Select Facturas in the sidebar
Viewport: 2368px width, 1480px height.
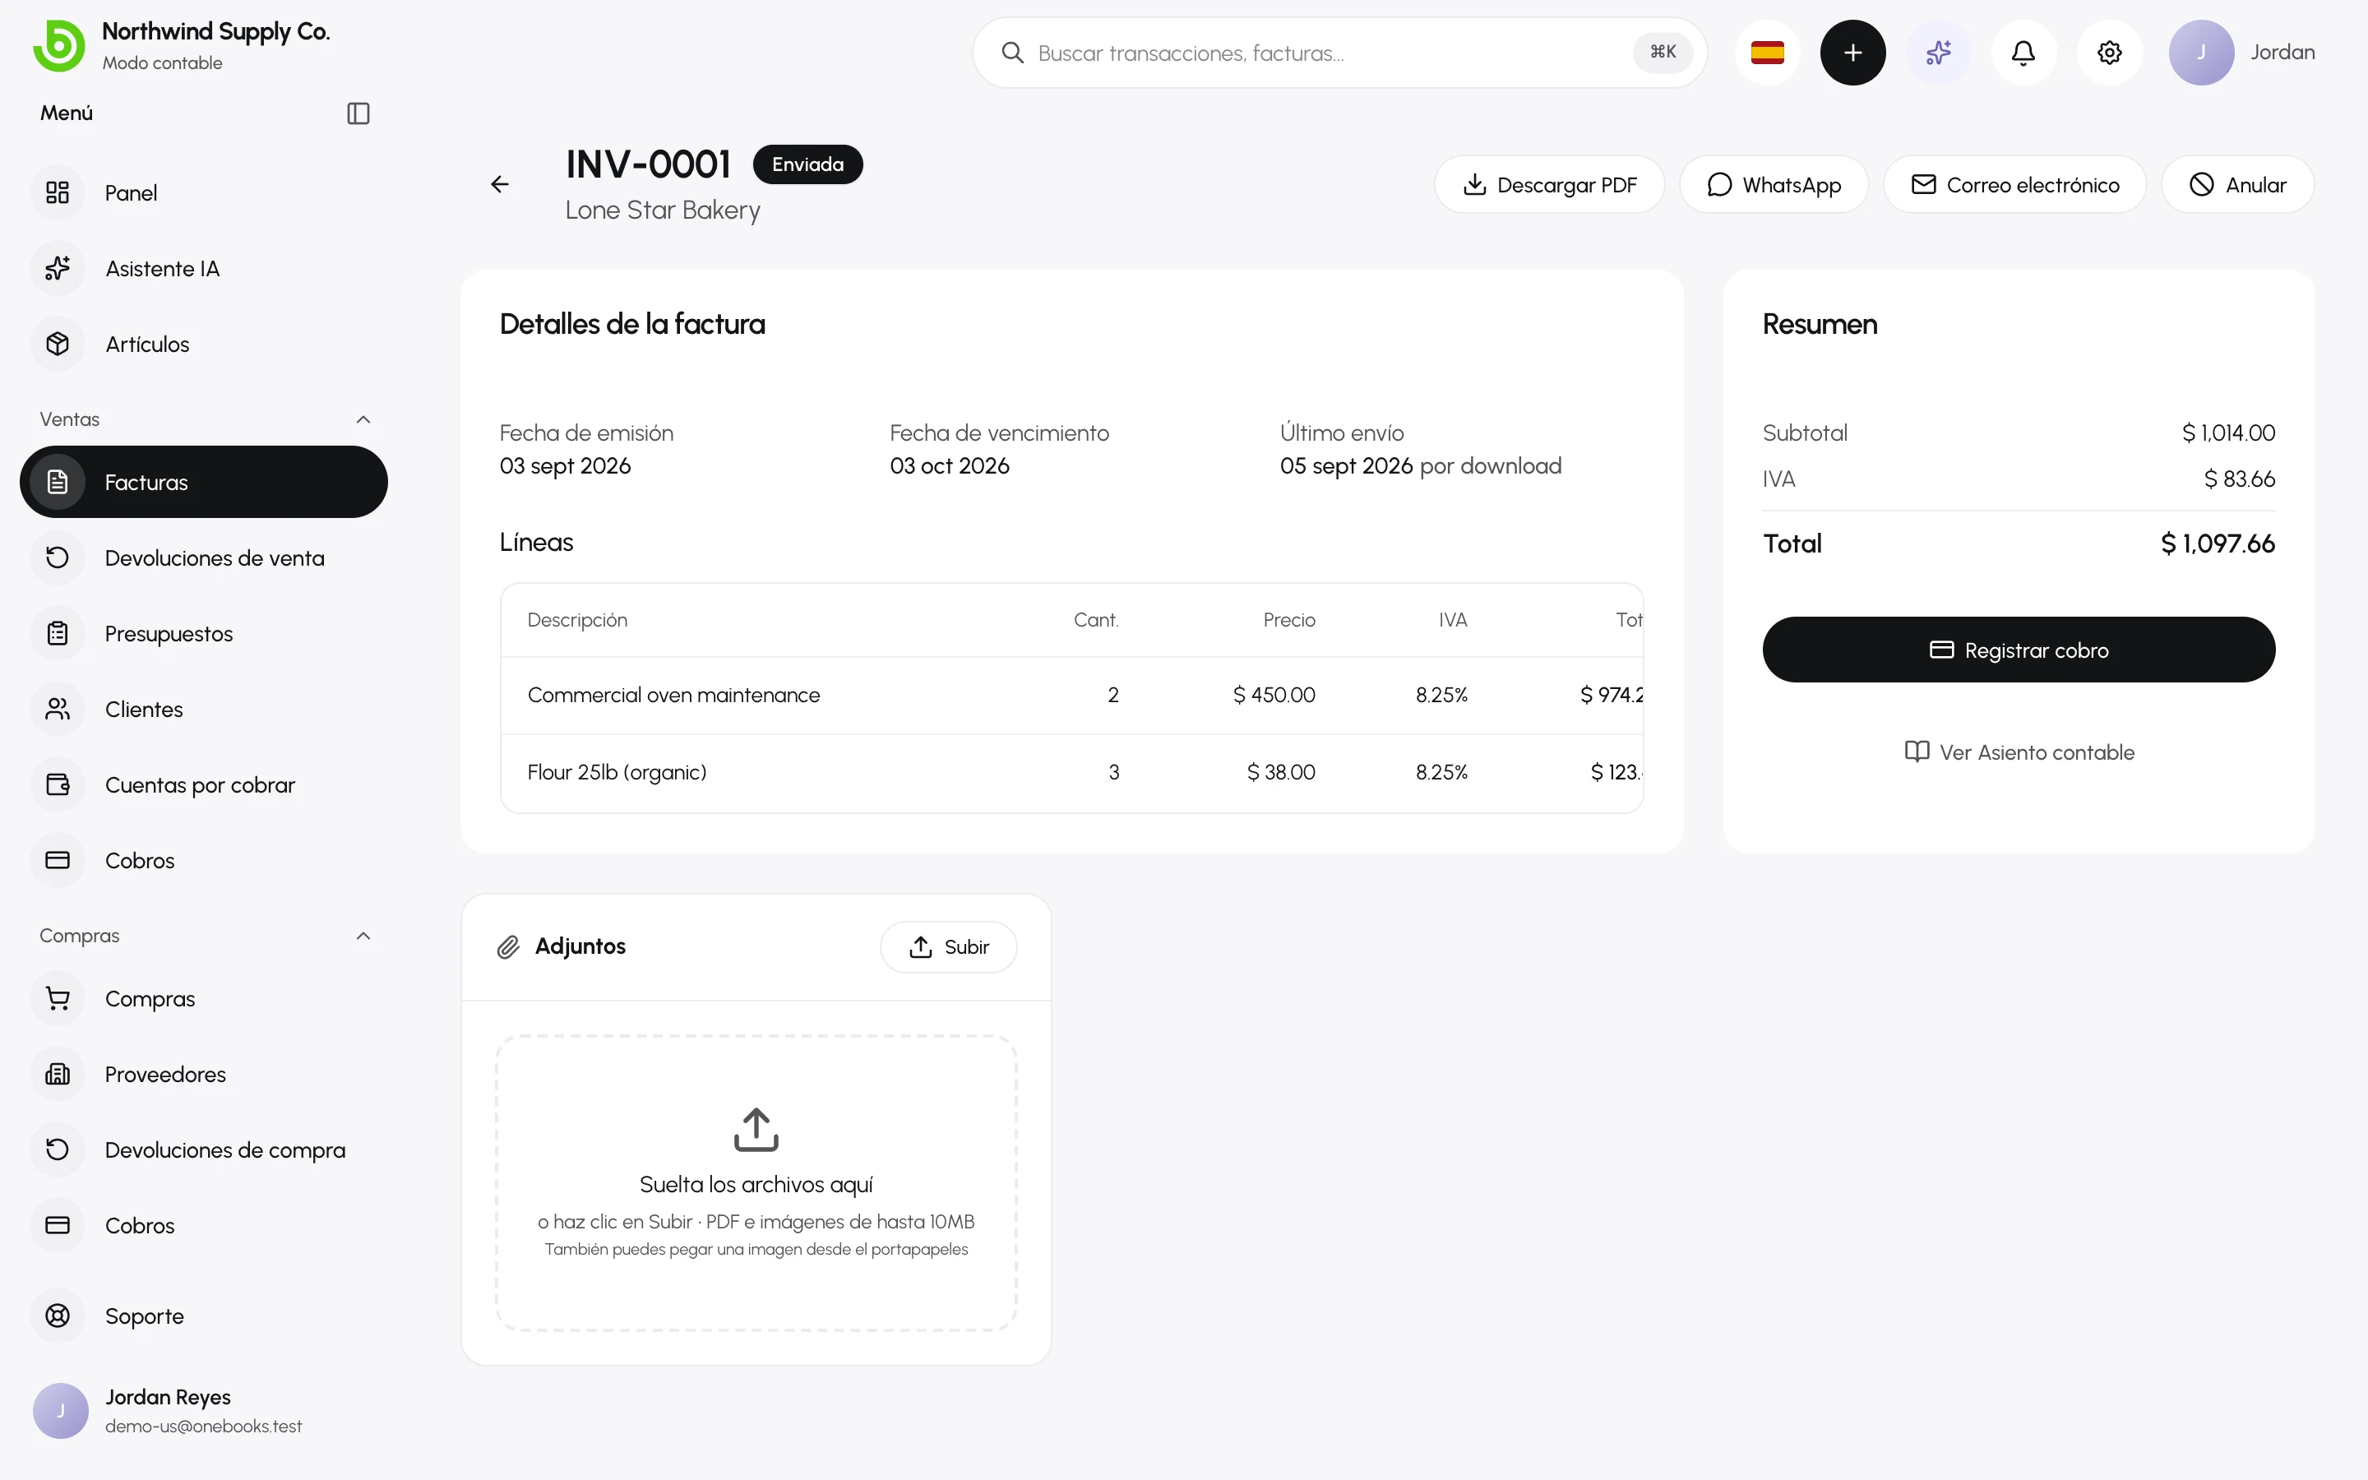204,482
